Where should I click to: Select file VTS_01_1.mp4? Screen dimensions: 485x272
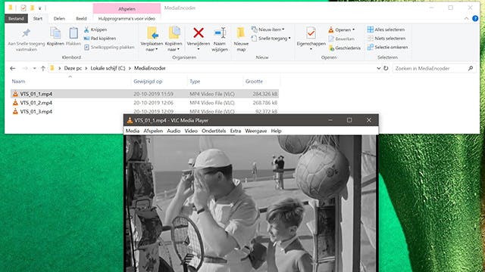click(x=145, y=94)
